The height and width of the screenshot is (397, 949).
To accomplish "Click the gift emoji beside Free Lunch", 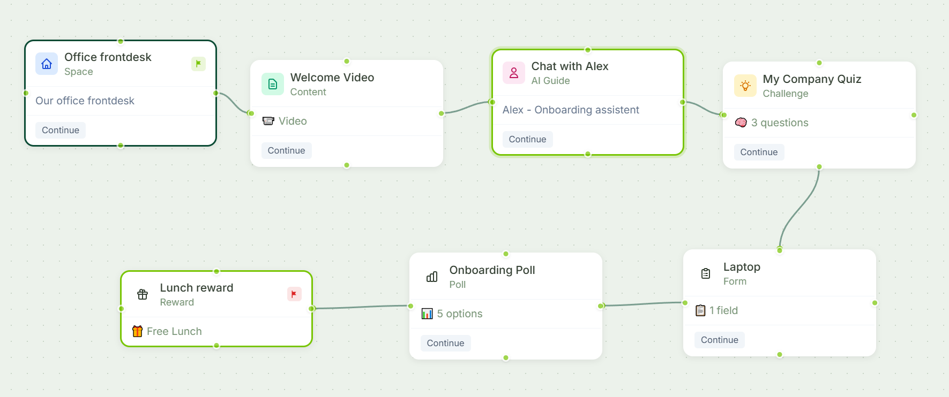I will [137, 331].
